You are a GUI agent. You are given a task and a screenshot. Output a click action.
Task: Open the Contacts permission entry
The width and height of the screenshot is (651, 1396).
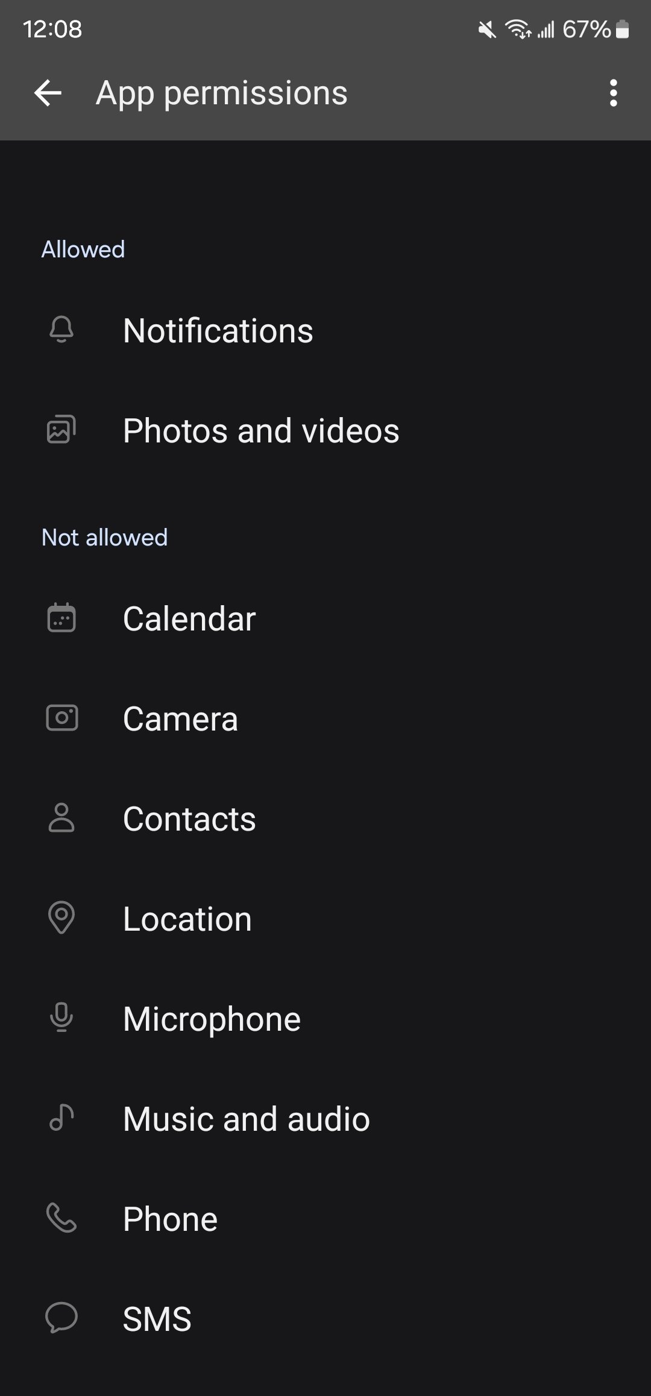325,819
